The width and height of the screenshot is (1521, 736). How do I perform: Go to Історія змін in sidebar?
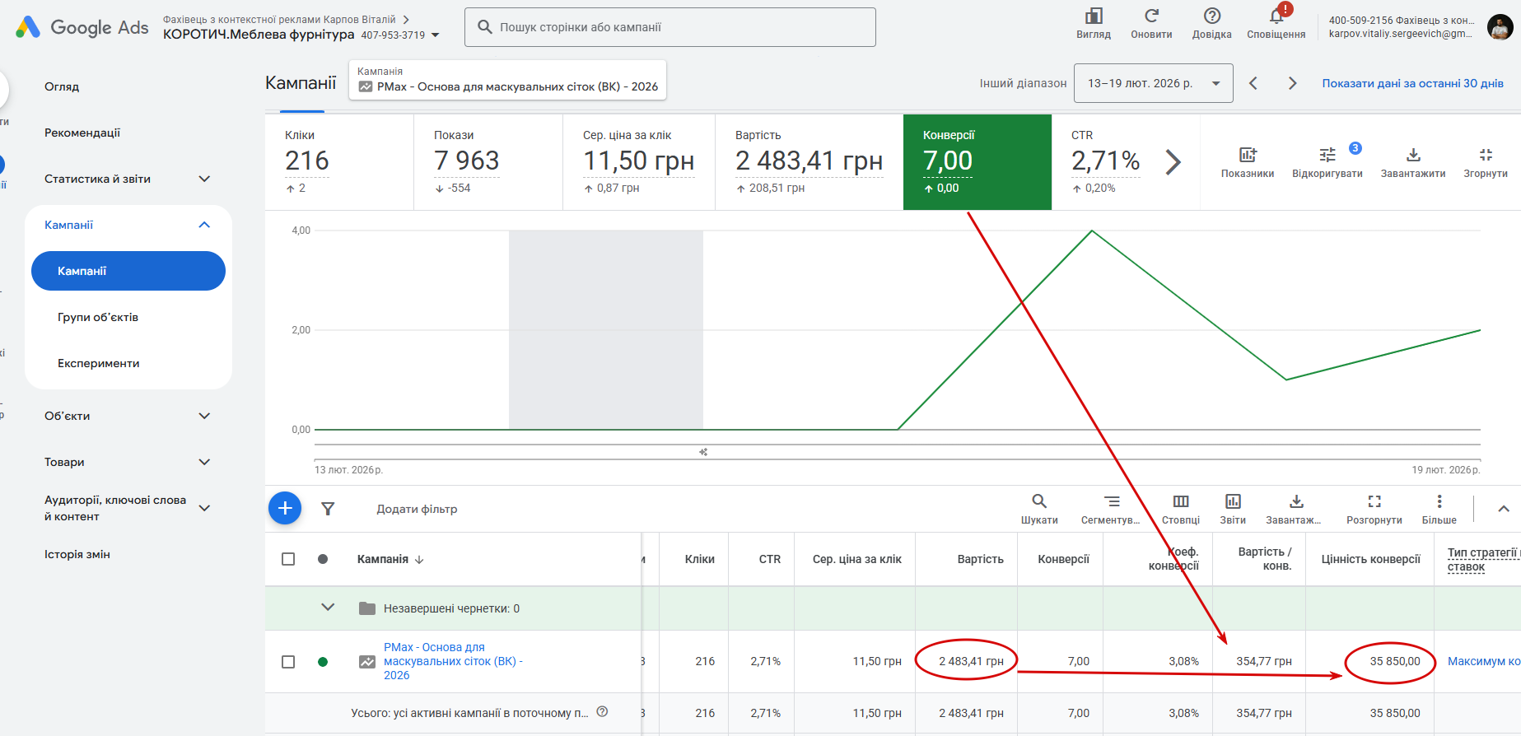click(77, 554)
